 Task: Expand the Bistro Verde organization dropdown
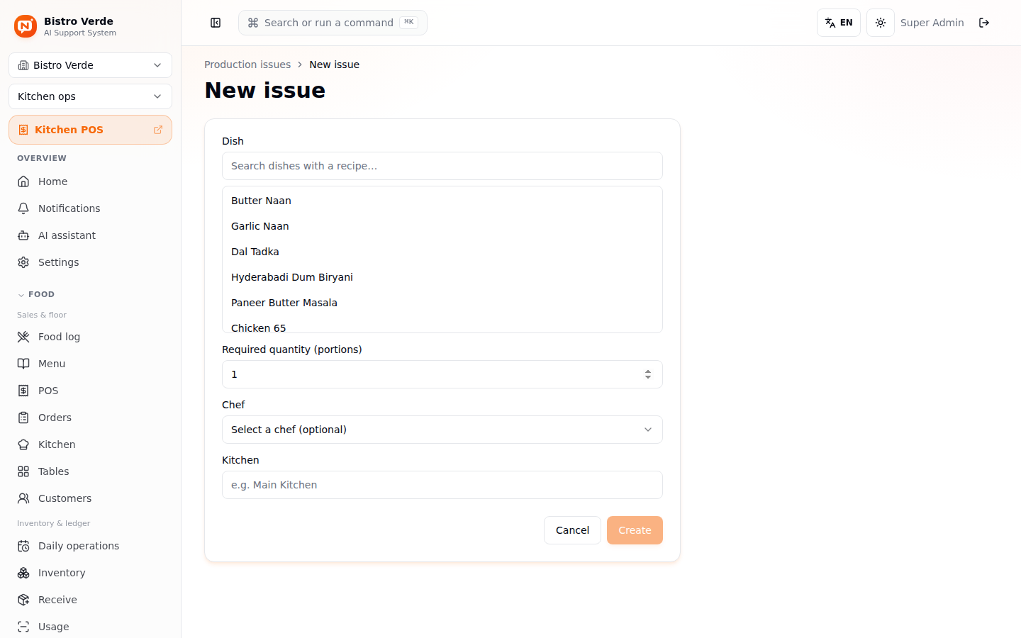point(90,65)
